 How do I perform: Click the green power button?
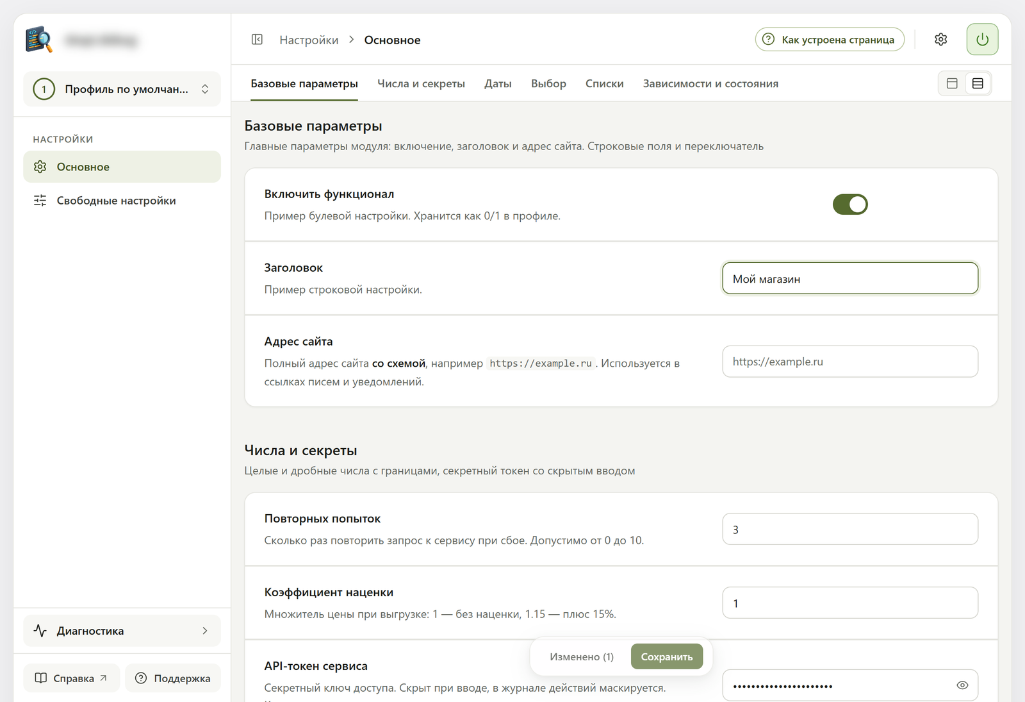[x=982, y=40]
